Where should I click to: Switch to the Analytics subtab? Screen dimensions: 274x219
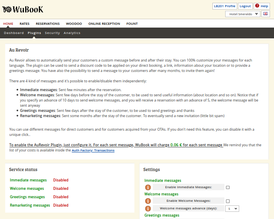(x=72, y=33)
